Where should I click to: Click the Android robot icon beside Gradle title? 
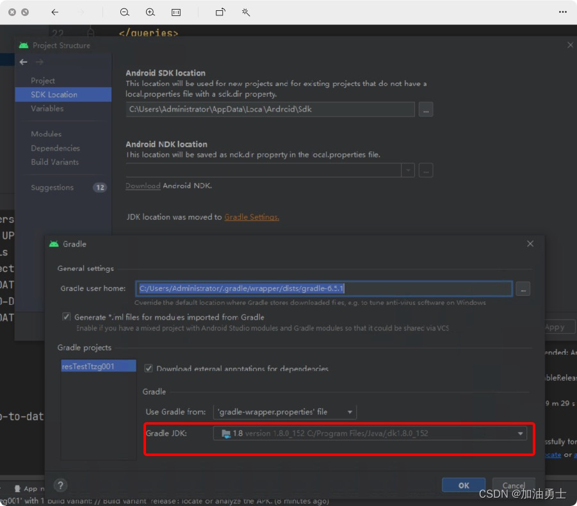click(54, 243)
